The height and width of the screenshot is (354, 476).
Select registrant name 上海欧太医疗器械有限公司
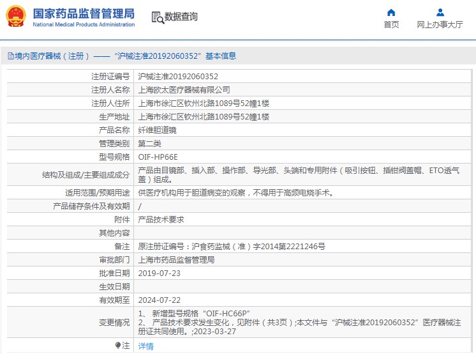(x=184, y=89)
